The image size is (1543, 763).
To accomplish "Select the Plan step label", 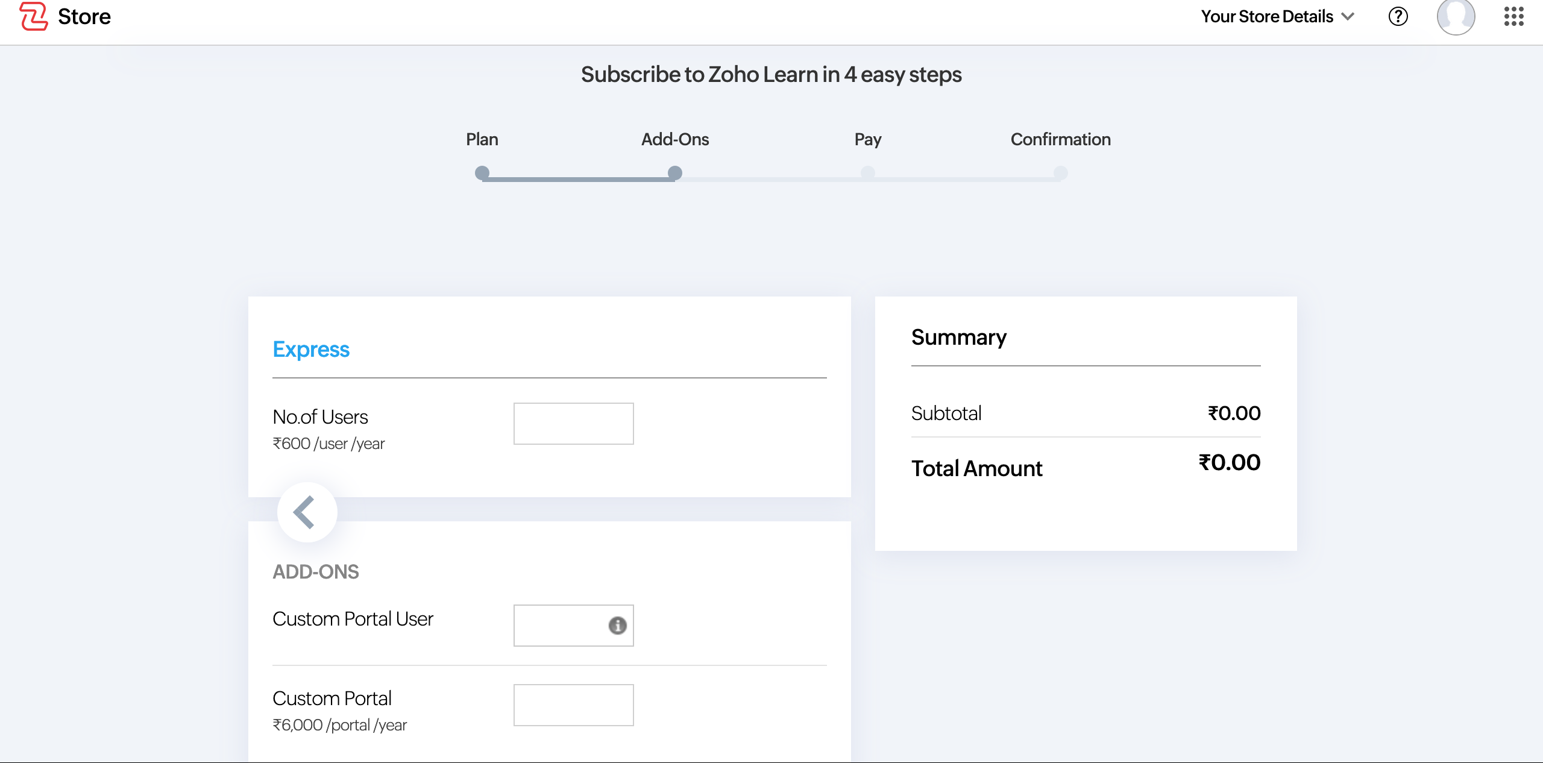I will (482, 139).
